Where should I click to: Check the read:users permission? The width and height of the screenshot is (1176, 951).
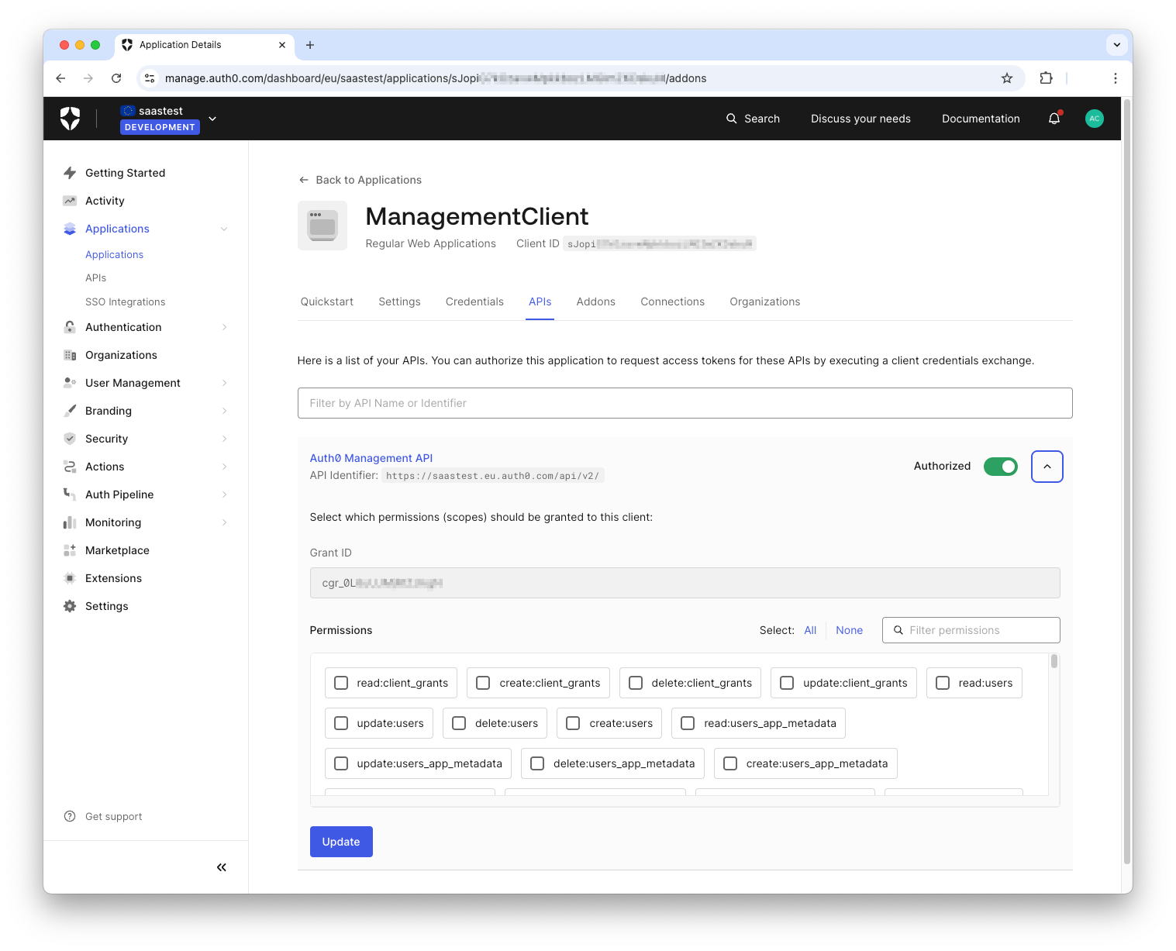tap(943, 683)
